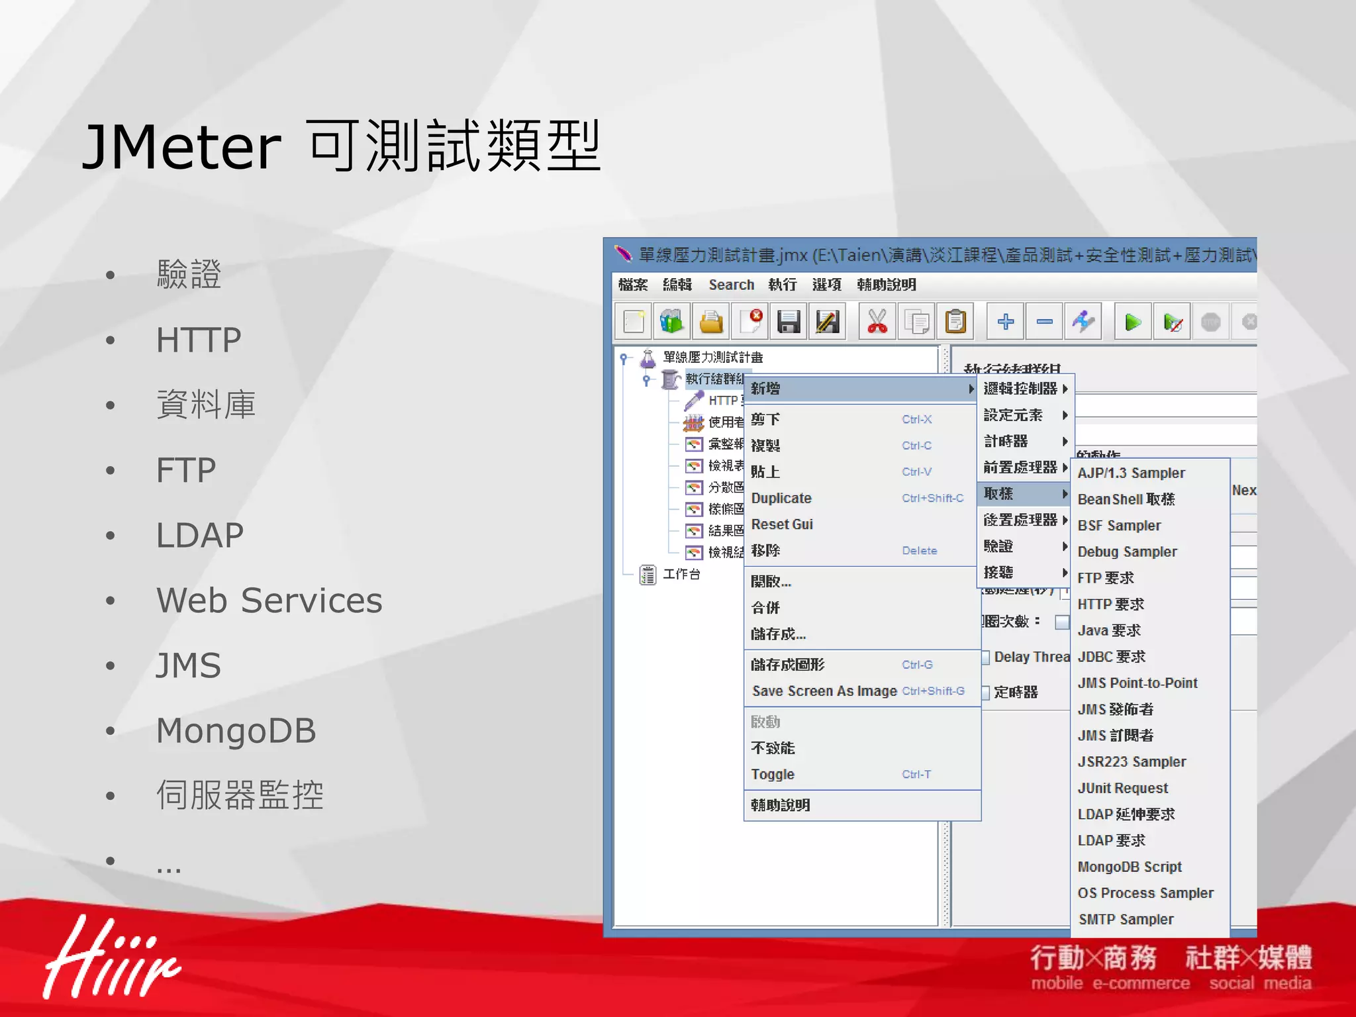Image resolution: width=1356 pixels, height=1017 pixels.
Task: Save the test plan with floppy icon
Action: [789, 322]
